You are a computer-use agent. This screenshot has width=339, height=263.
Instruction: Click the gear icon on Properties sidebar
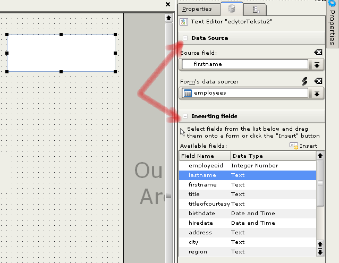(x=332, y=4)
